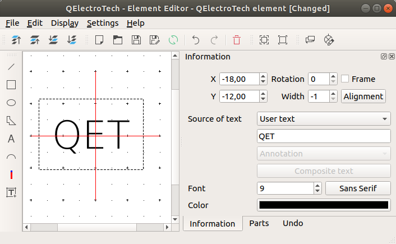The image size is (396, 244).
Task: Click the Save As icon
Action: tap(155, 40)
